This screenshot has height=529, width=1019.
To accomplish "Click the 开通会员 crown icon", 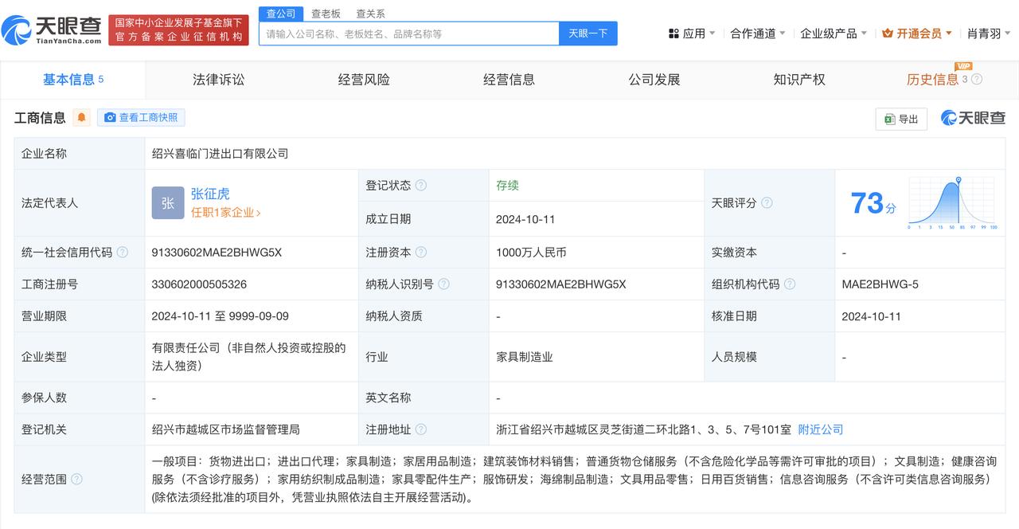I will click(888, 33).
